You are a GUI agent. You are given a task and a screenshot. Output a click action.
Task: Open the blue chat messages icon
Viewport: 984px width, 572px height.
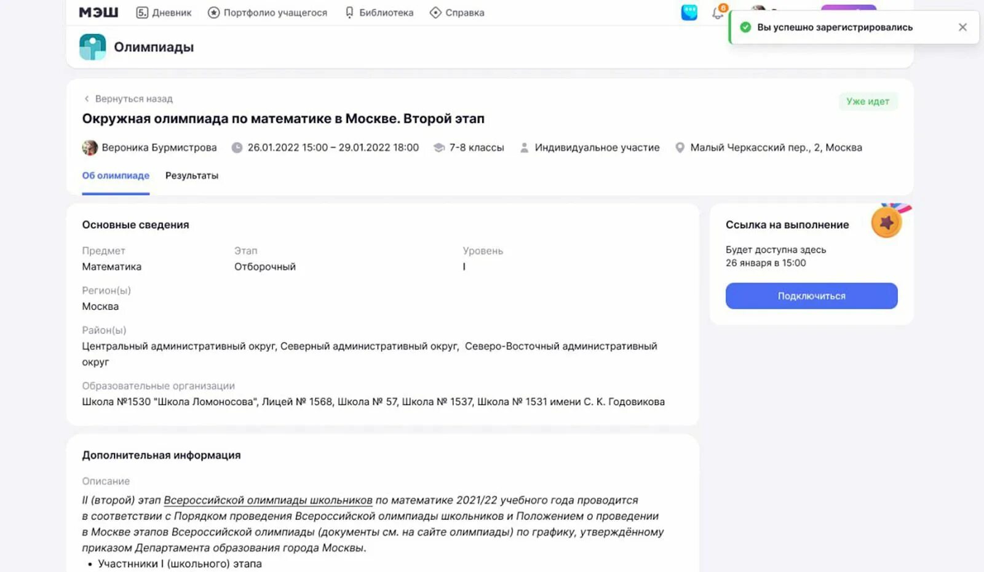pyautogui.click(x=689, y=12)
